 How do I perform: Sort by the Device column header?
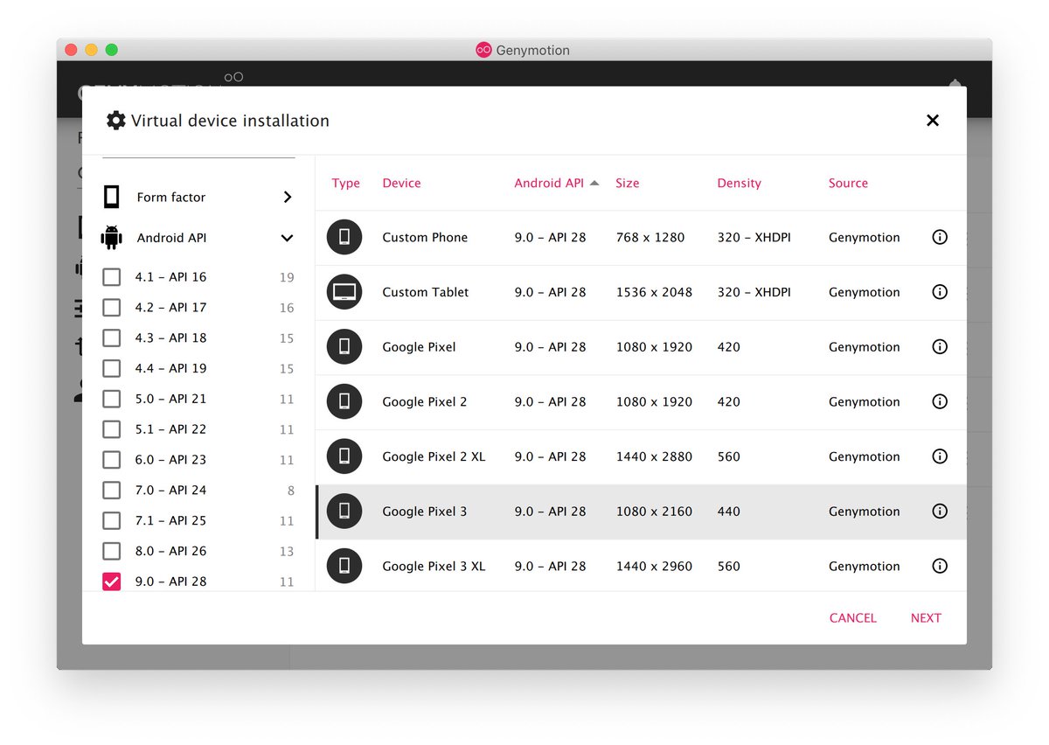(x=401, y=183)
